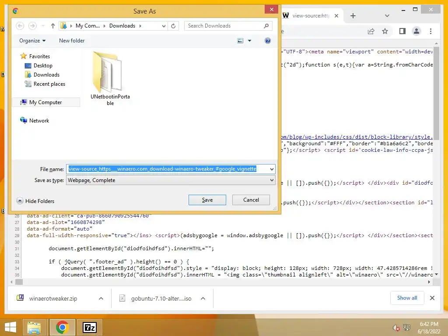This screenshot has height=336, width=448.
Task: Click Downloads breadcrumb in address bar
Action: pyautogui.click(x=122, y=26)
